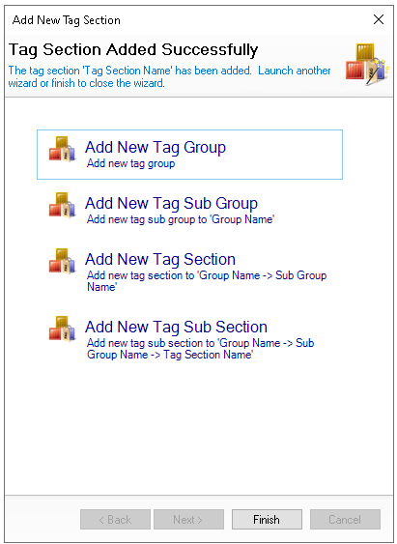Open Add New Tag Sub Group title
The height and width of the screenshot is (544, 397).
171,204
